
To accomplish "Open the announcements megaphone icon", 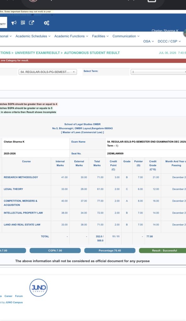I will pyautogui.click(x=14, y=23).
